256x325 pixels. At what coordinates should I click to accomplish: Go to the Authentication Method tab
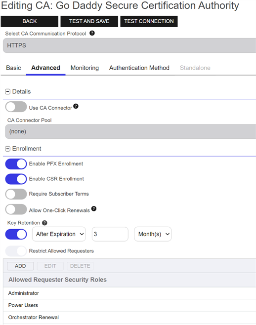139,68
